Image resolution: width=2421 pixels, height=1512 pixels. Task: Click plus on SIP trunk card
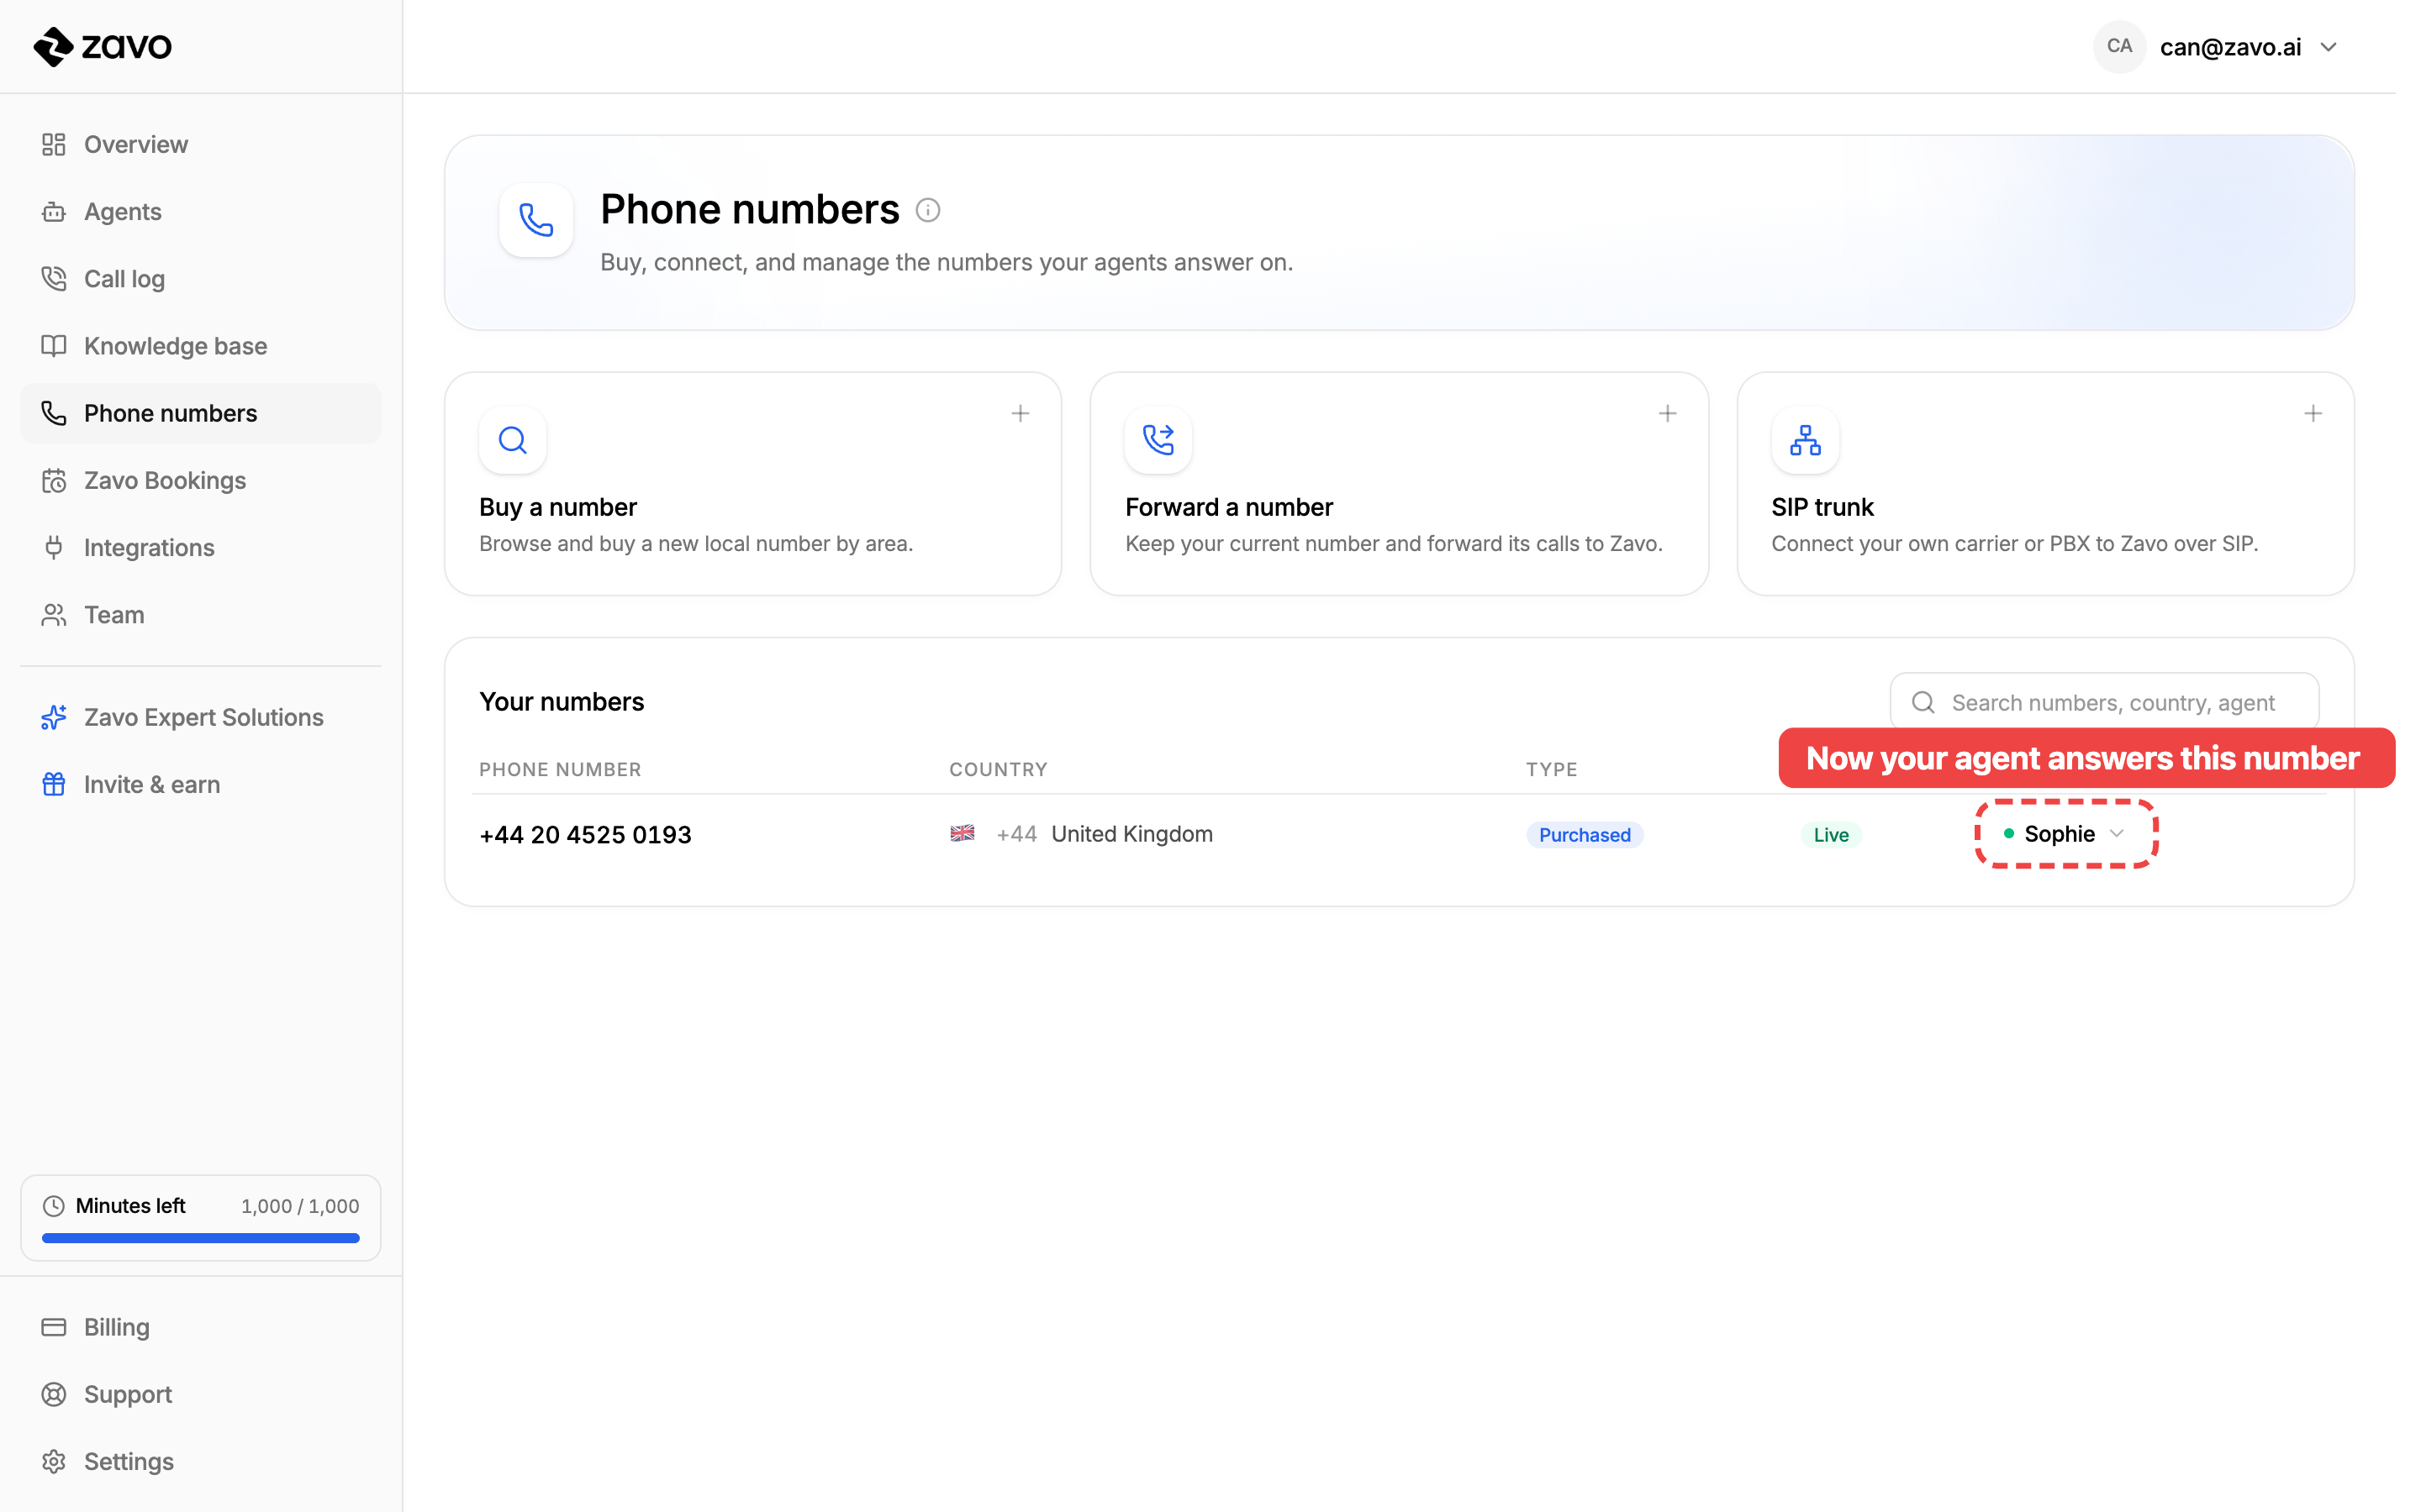click(2314, 413)
